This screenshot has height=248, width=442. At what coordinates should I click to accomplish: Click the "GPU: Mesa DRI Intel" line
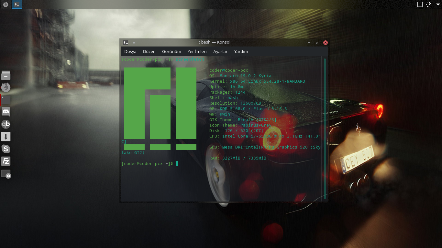265,147
